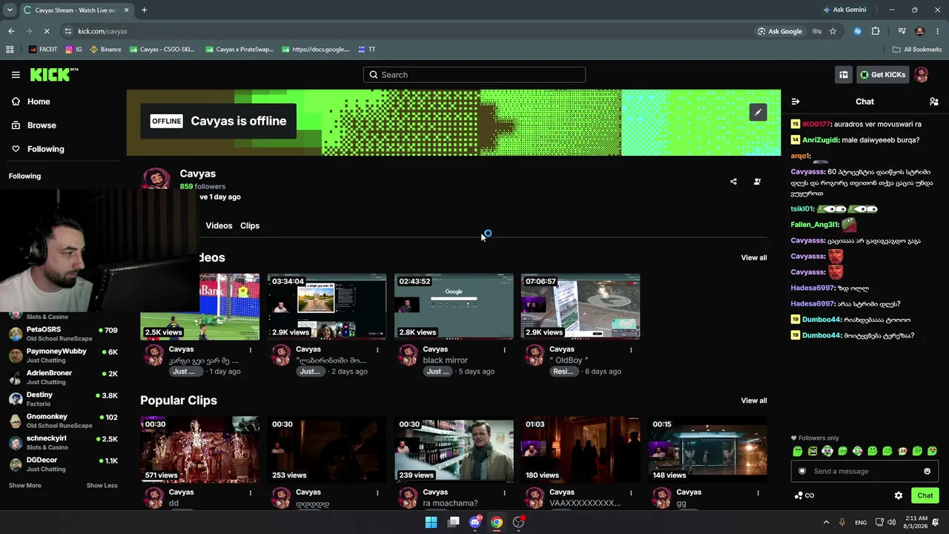Play the 01:03 clip with 180 views
The width and height of the screenshot is (949, 534).
(x=581, y=449)
